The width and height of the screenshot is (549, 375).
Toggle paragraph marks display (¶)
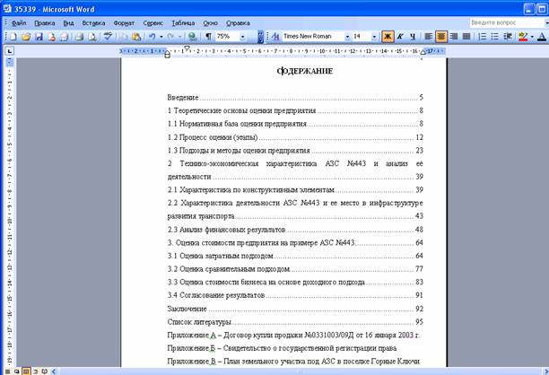click(209, 37)
